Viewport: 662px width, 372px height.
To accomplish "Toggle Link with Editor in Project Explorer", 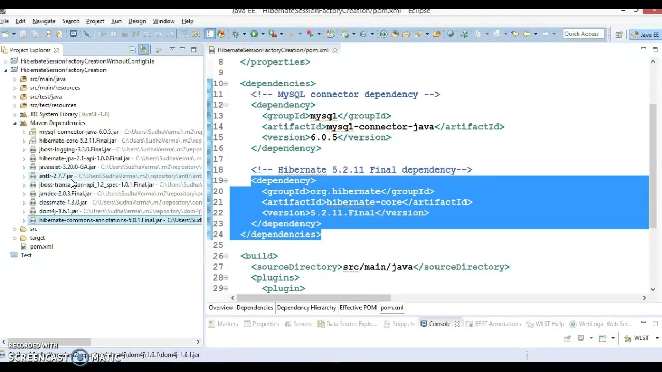I will [143, 50].
